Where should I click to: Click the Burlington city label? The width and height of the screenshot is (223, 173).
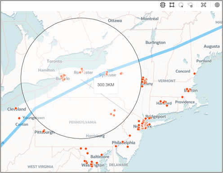pos(156,43)
